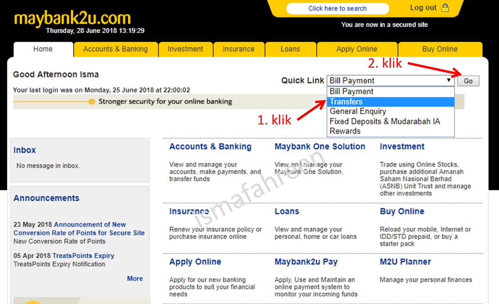499x304 pixels.
Task: Open the Apply Online section heading link
Action: pyautogui.click(x=195, y=262)
